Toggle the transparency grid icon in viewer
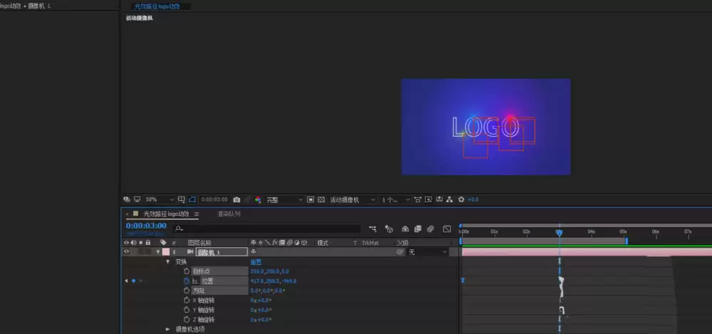The width and height of the screenshot is (712, 334). [x=321, y=199]
